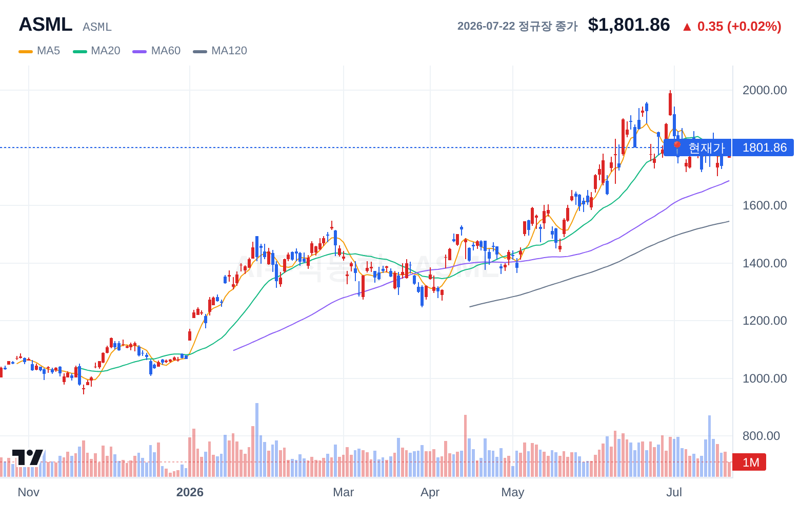Screen dimensions: 800x506
Task: Click the blue 1801.86 price axis tag
Action: (x=763, y=147)
